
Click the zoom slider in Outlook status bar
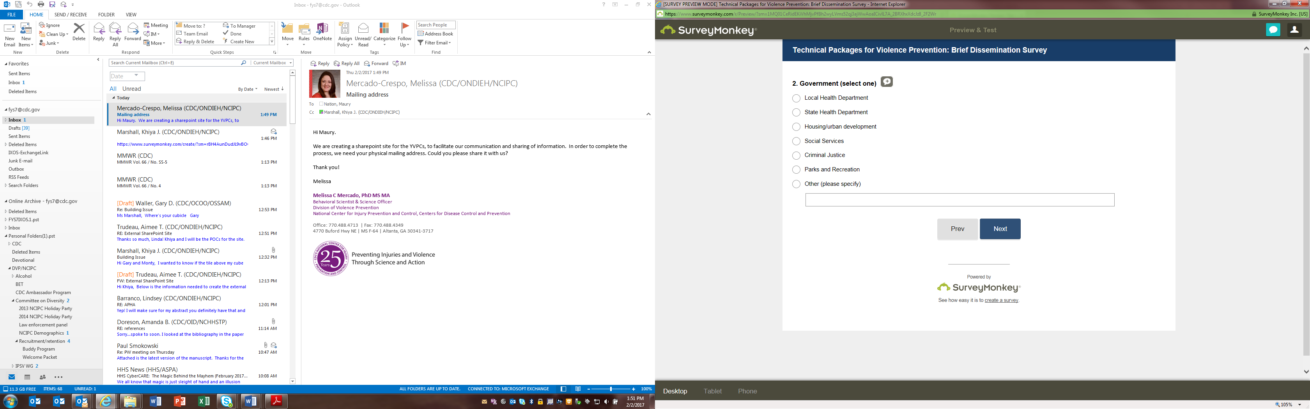click(x=611, y=389)
